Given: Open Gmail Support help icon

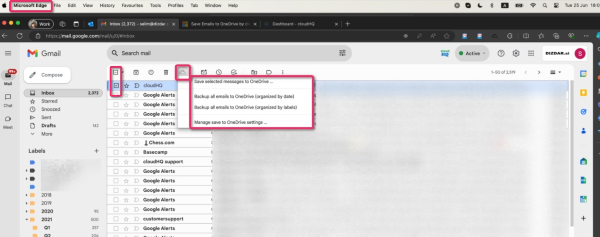Looking at the screenshot, I should coord(501,53).
